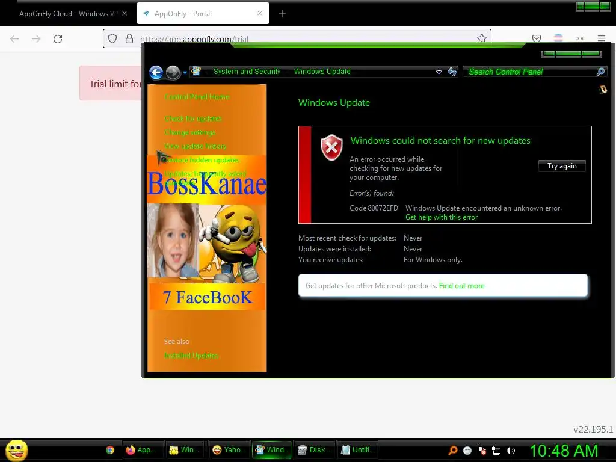Select Wind... Windows Update taskbar item
This screenshot has height=462, width=616.
click(x=272, y=450)
